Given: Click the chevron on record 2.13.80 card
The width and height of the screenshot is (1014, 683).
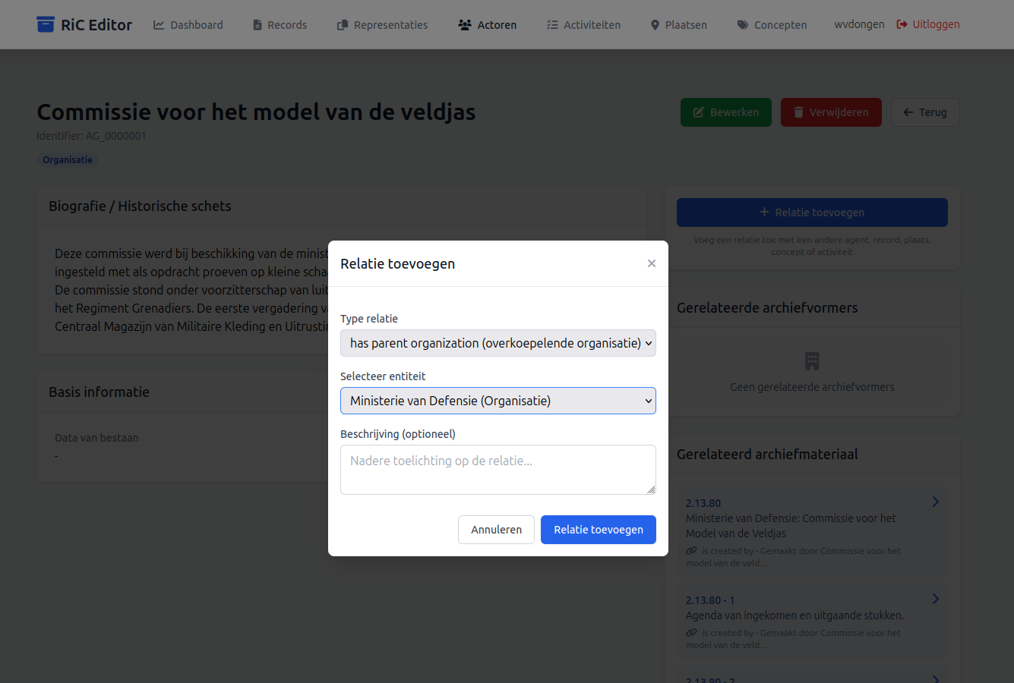Looking at the screenshot, I should (x=936, y=502).
